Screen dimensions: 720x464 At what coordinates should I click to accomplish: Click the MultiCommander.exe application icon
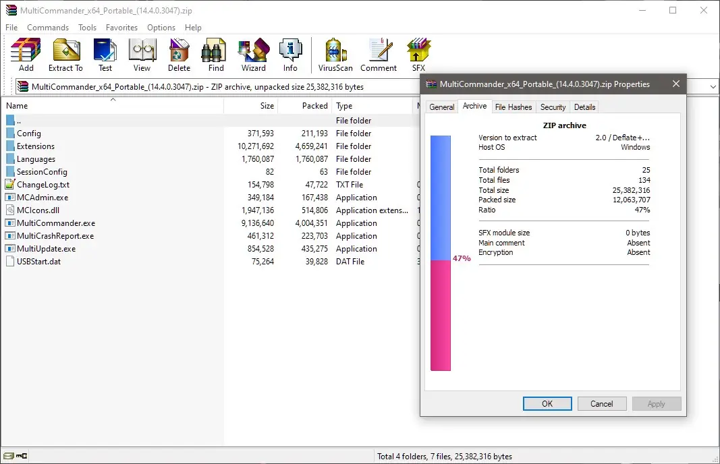point(10,223)
